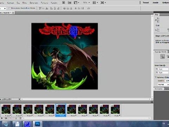Open the Seç menu

point(18,2)
